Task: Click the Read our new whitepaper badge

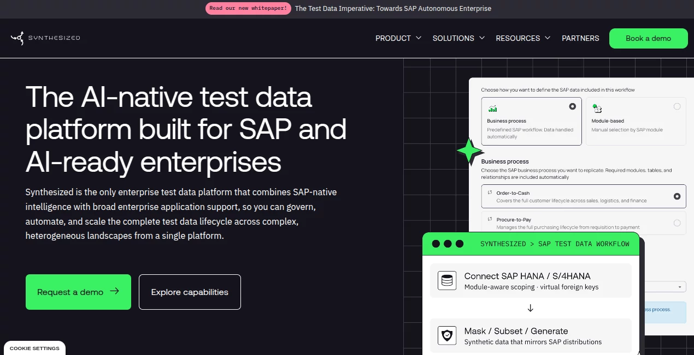Action: [248, 8]
